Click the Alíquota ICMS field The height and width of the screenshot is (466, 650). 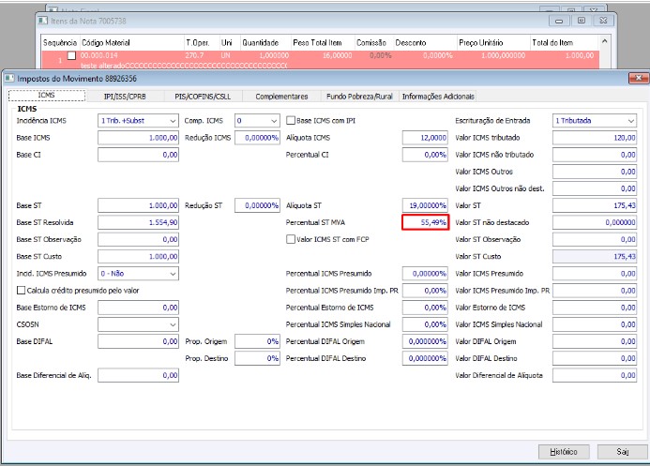(x=425, y=138)
